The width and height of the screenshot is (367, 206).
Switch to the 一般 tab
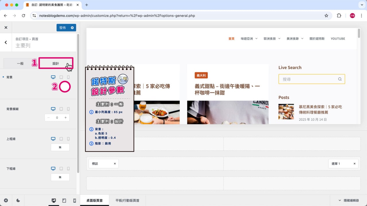click(x=20, y=63)
